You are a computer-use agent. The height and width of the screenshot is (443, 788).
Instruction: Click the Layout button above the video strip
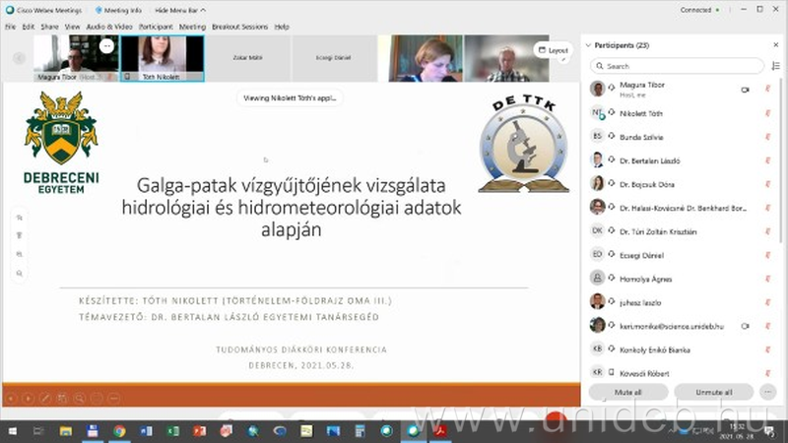click(553, 49)
